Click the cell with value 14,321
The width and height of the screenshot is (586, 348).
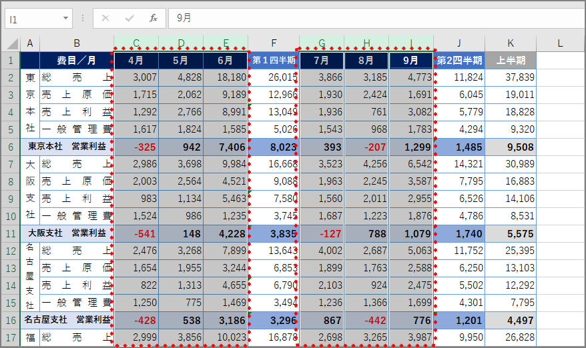459,164
